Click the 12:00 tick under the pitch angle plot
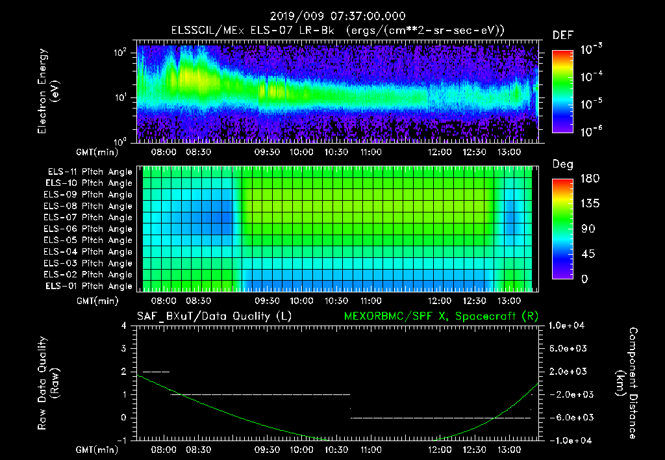Image resolution: width=665 pixels, height=460 pixels. 440,301
